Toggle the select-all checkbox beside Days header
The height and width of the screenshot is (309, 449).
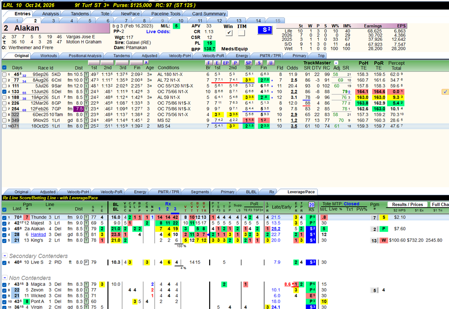tap(4, 67)
